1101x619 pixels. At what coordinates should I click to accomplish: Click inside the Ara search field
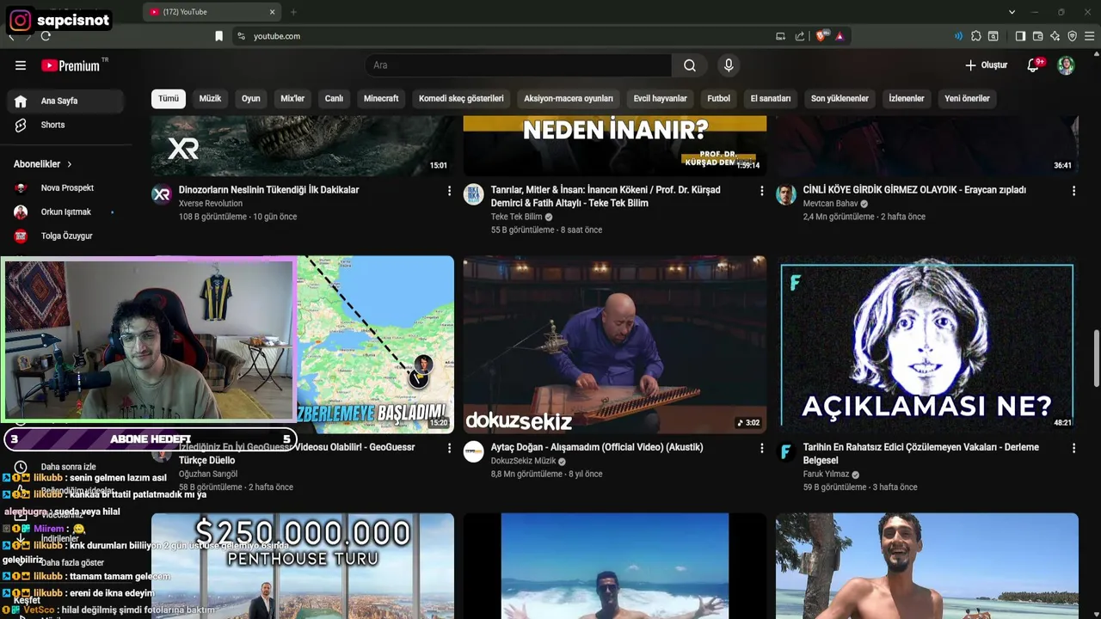518,65
